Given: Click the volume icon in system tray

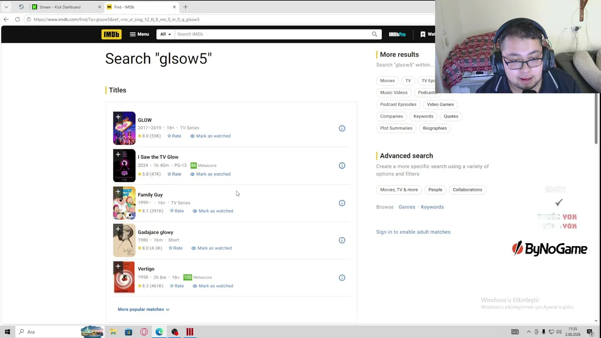Looking at the screenshot, I should pos(559,332).
